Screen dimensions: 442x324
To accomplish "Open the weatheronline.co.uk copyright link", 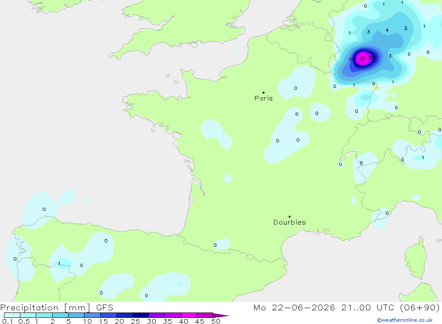I will (405, 320).
